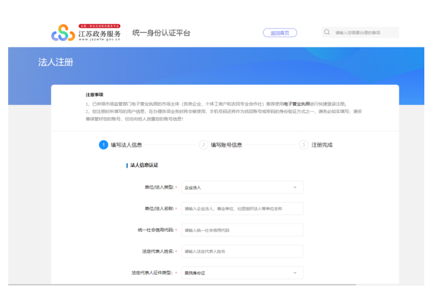This screenshot has height=292, width=433.
Task: Open the dropdown showing 企业法人
Action: tap(242, 187)
